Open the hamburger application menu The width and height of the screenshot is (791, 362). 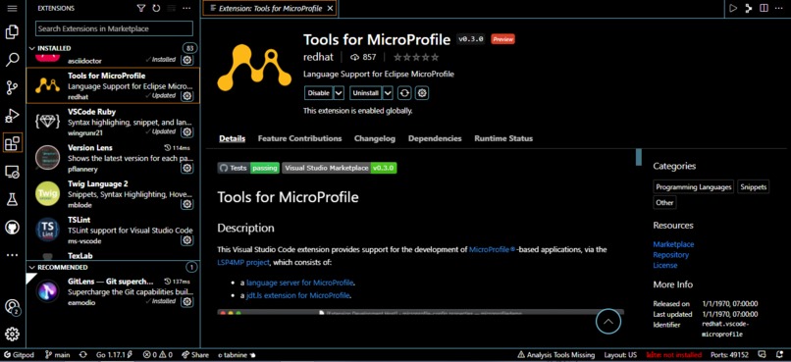12,9
